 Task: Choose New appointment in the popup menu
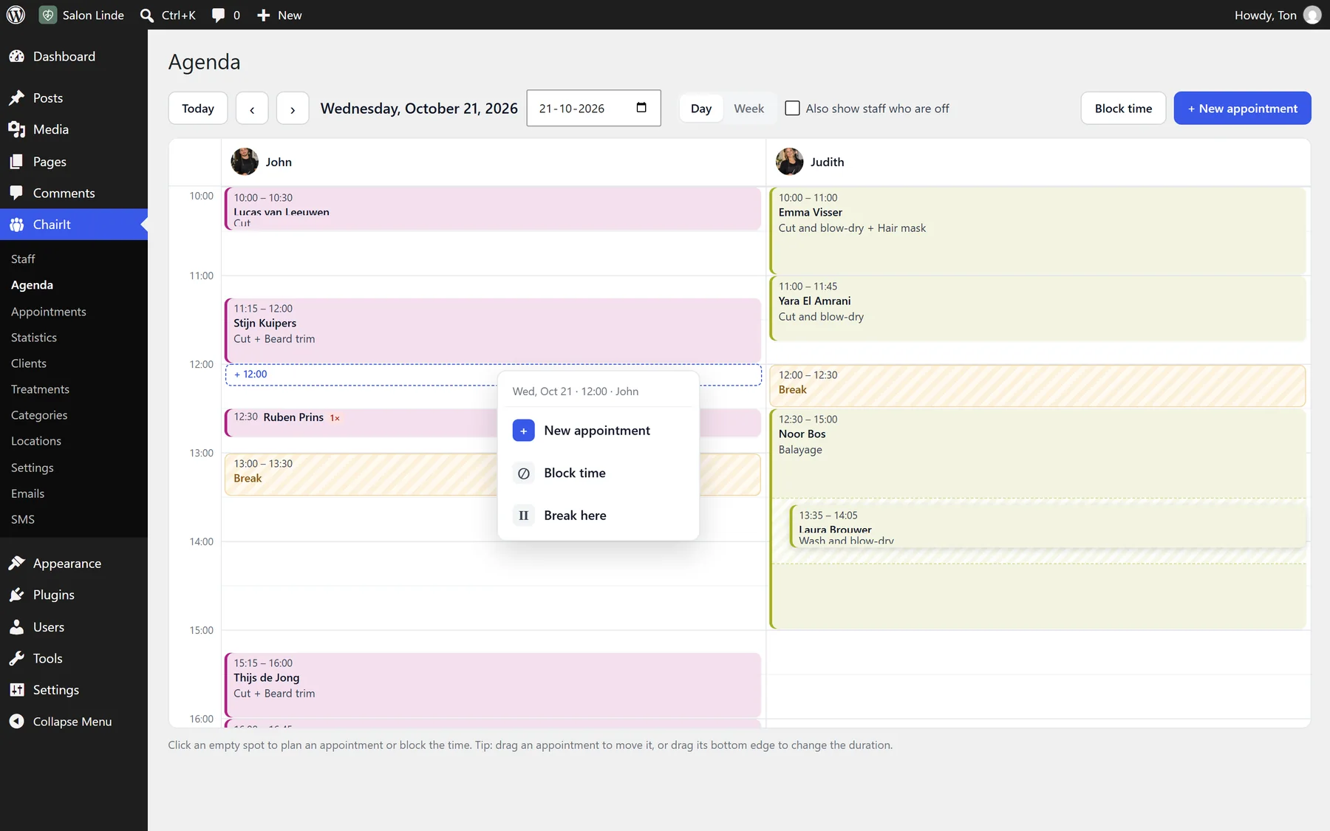tap(598, 431)
